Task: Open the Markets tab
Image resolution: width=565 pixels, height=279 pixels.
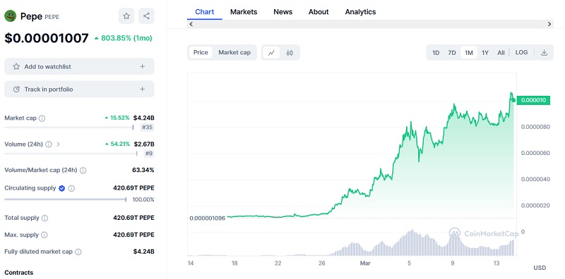Action: pyautogui.click(x=244, y=12)
